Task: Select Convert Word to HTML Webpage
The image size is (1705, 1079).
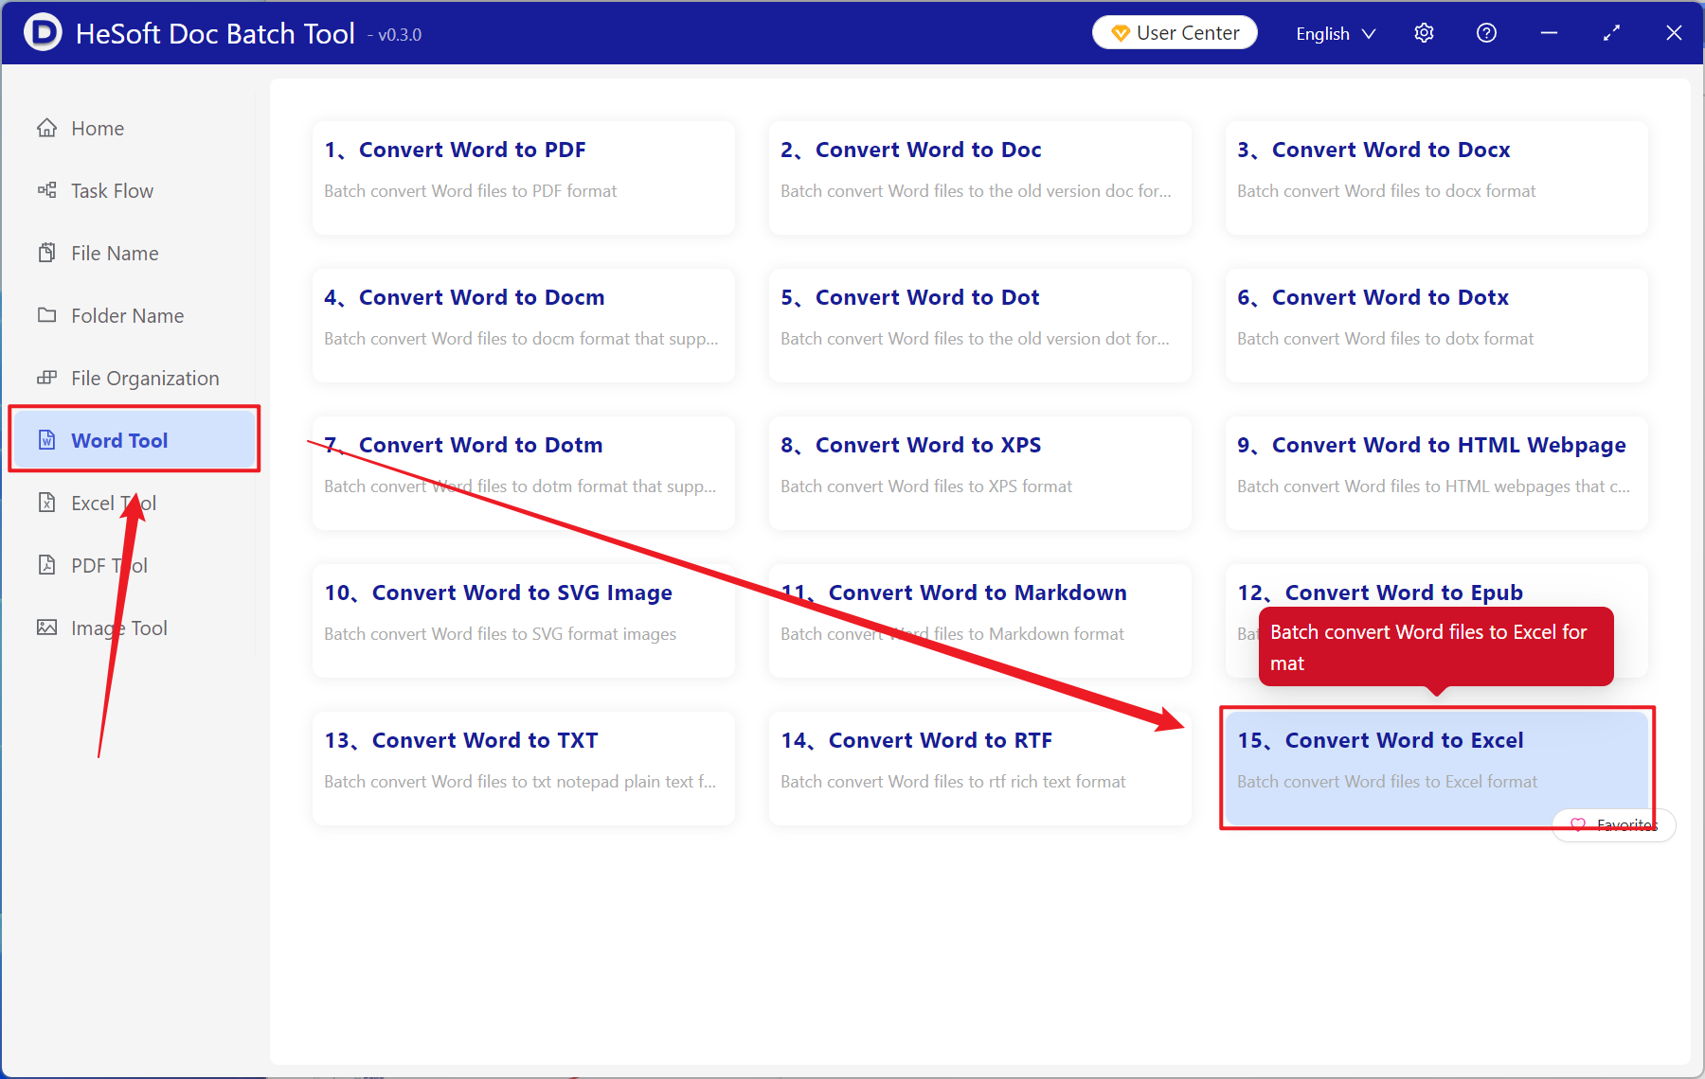Action: [1437, 473]
